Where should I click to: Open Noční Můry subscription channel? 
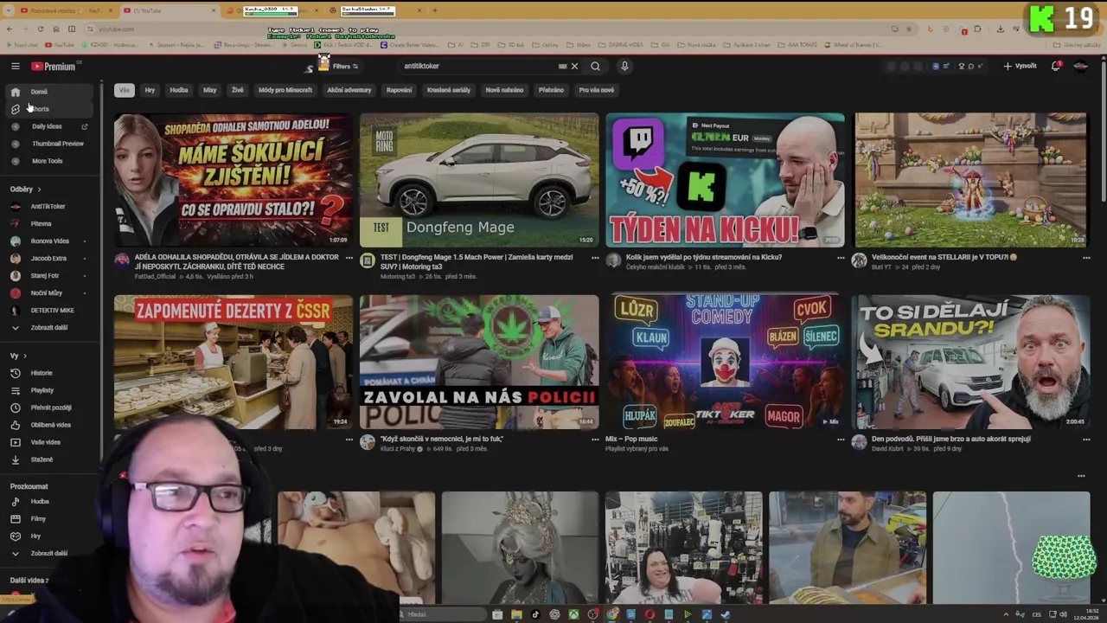47,292
